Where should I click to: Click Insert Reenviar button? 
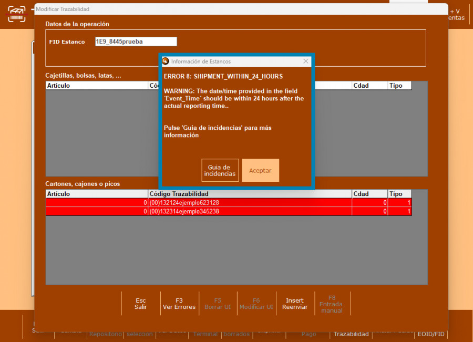click(x=295, y=304)
